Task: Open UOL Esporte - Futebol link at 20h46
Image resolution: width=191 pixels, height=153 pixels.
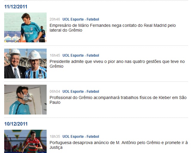Action: tap(81, 19)
